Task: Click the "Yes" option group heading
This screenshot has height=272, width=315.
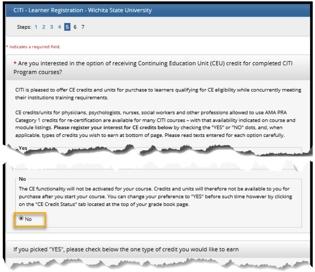Action: pyautogui.click(x=24, y=148)
